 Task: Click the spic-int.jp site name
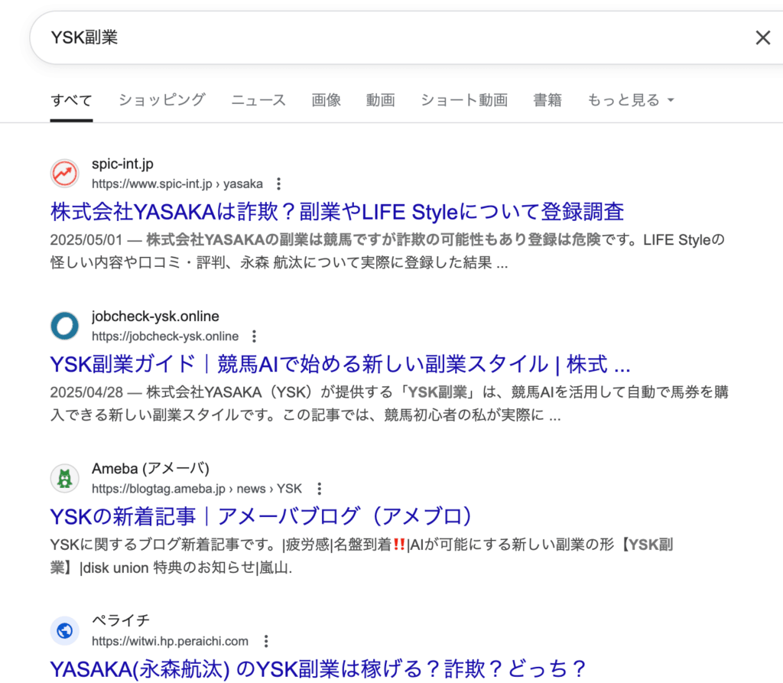tap(122, 164)
